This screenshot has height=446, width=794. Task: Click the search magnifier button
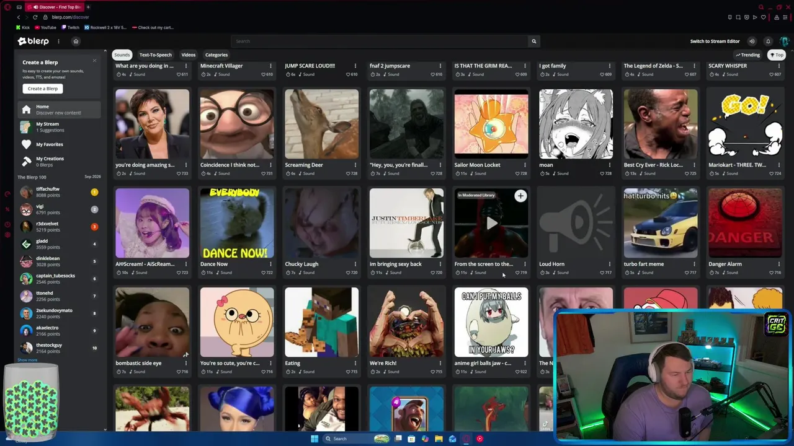tap(533, 42)
